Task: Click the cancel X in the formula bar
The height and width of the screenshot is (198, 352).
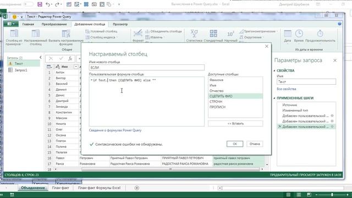Action: tap(51, 59)
